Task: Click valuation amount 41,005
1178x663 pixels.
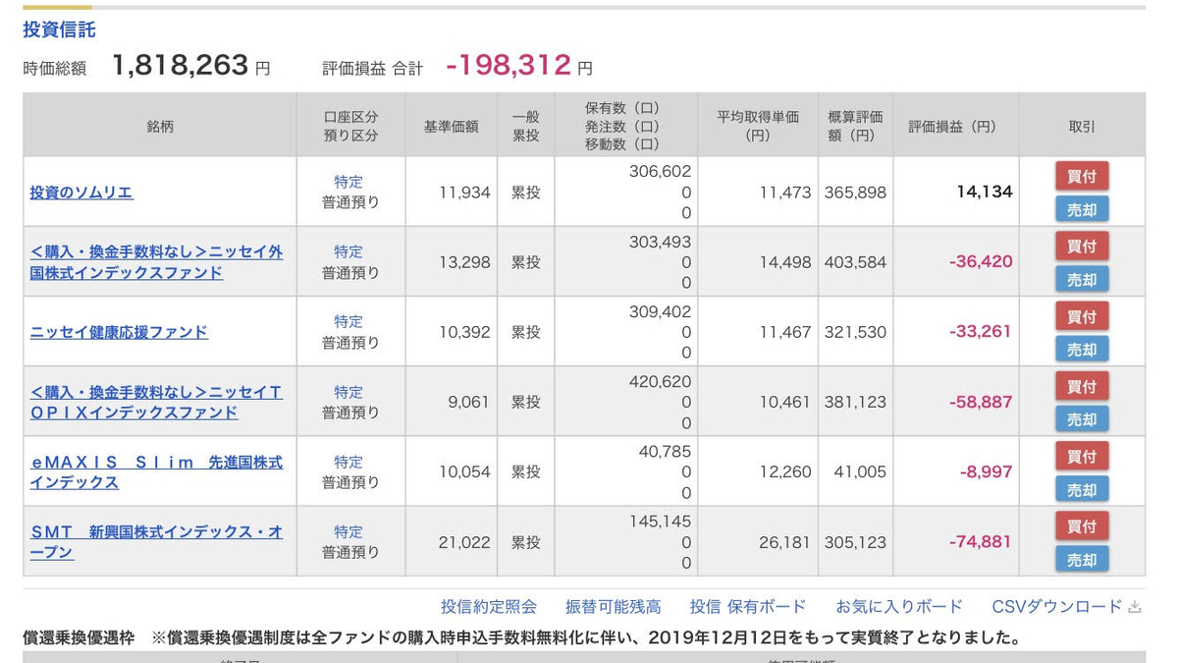Action: coord(859,472)
